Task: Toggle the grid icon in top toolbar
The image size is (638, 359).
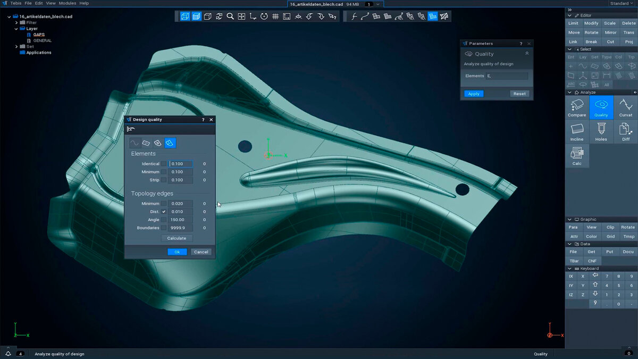Action: pos(275,16)
